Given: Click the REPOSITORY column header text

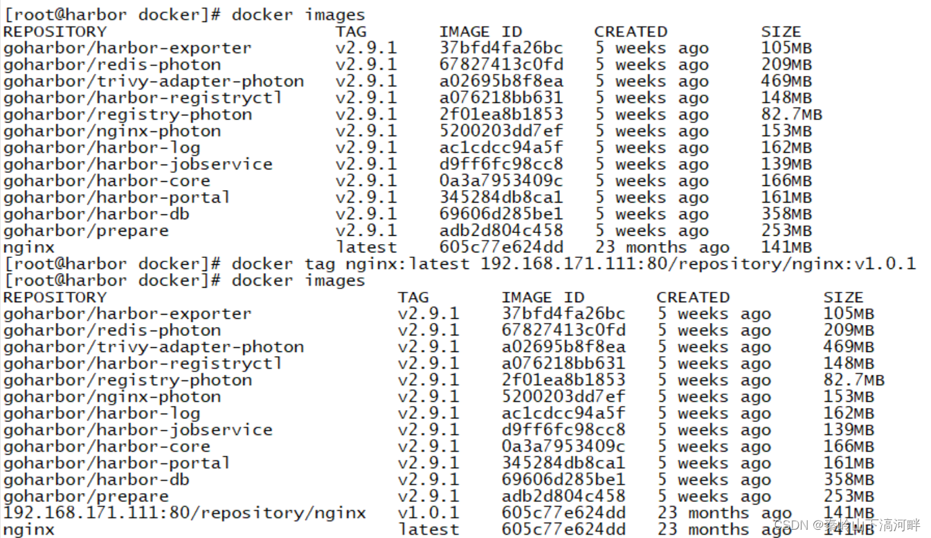Looking at the screenshot, I should click(54, 31).
